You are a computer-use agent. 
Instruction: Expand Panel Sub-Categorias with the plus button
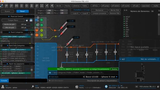1,45
